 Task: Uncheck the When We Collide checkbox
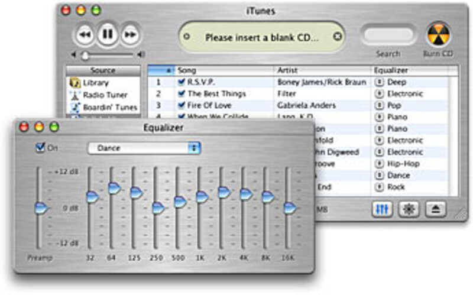182,116
